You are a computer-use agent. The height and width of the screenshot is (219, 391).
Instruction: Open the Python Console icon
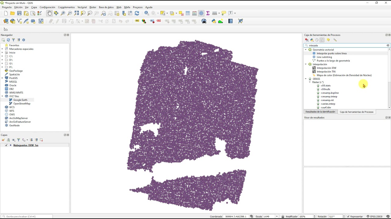(214, 21)
